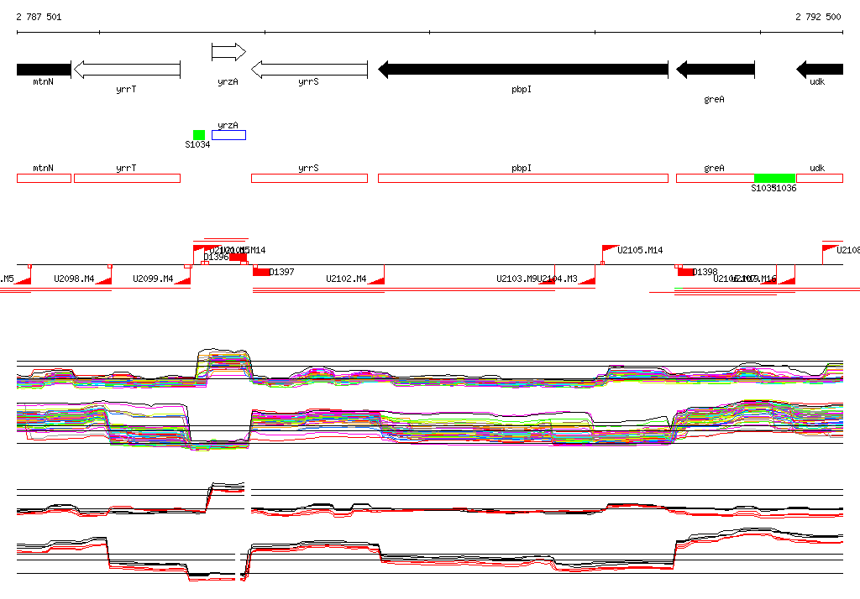Select the small white yrzA arrow
860x599 pixels.
228,52
